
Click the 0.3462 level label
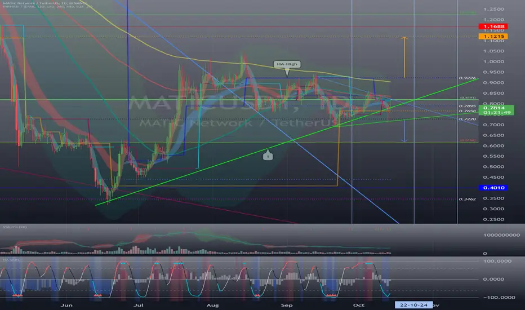pos(468,199)
